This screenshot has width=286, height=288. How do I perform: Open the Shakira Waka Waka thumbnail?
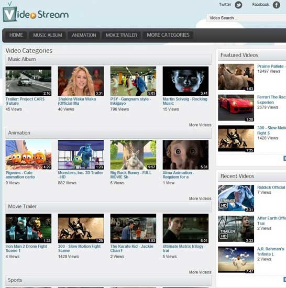81,81
